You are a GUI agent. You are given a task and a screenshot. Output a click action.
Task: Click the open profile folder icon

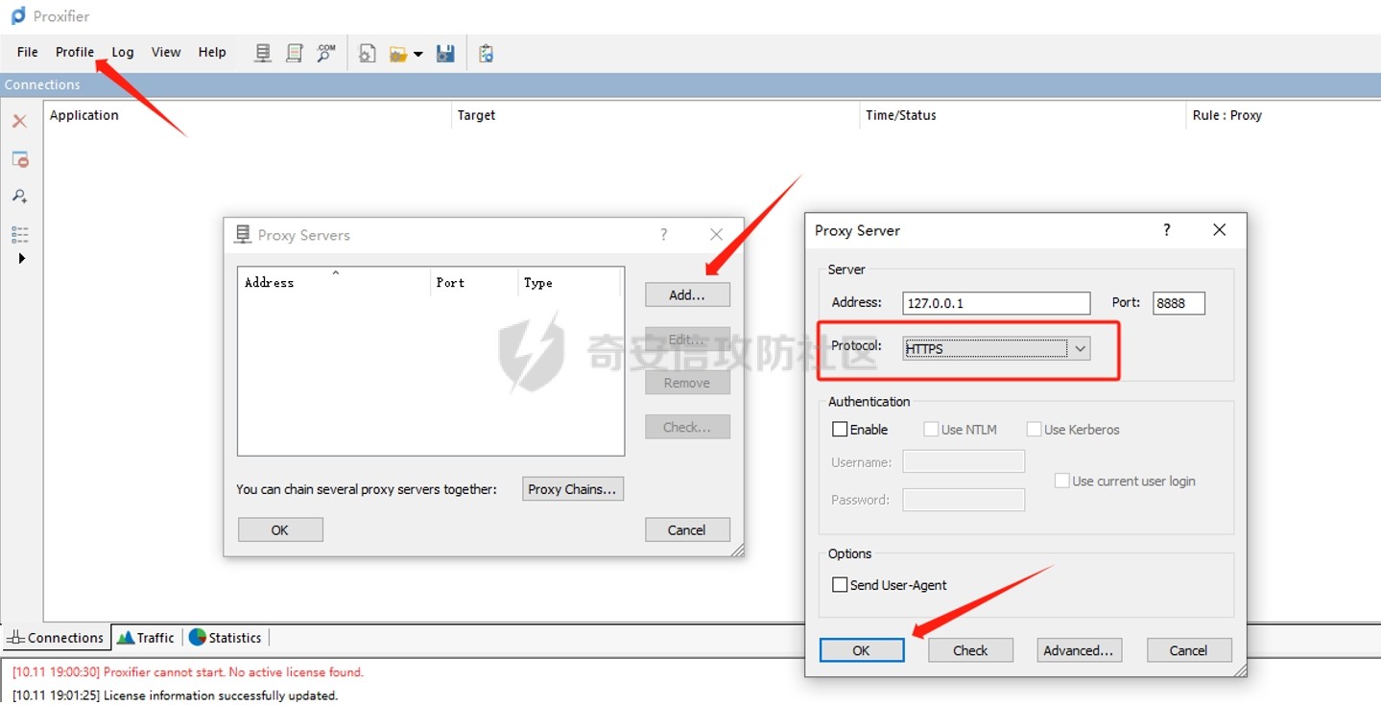398,55
